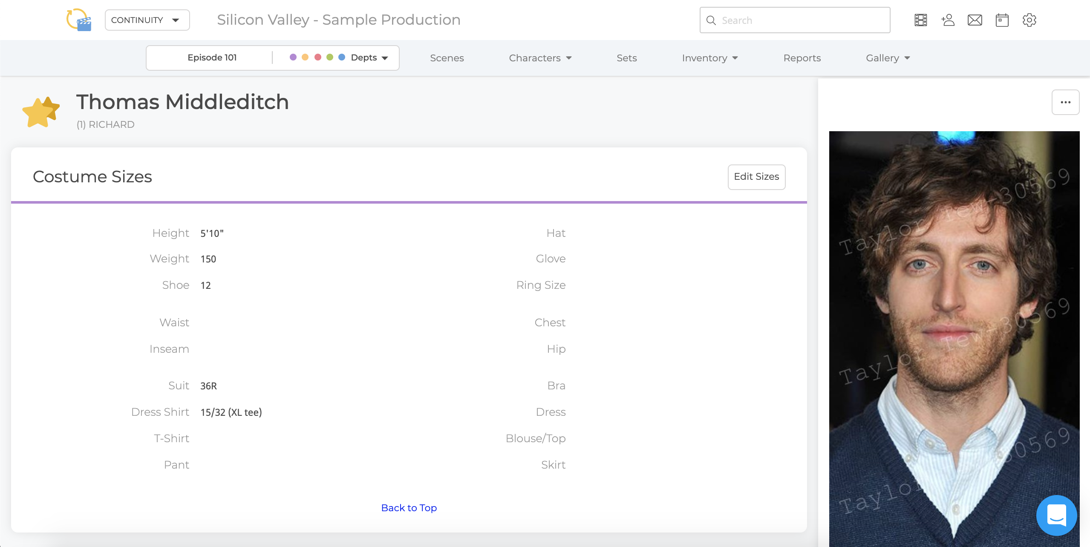This screenshot has width=1090, height=547.
Task: Click the clapperboard app logo
Action: point(78,20)
